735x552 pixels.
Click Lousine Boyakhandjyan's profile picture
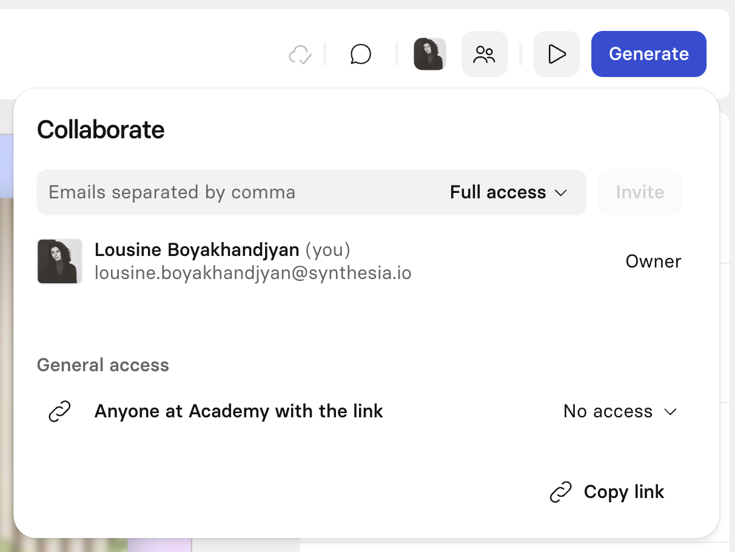pyautogui.click(x=59, y=261)
